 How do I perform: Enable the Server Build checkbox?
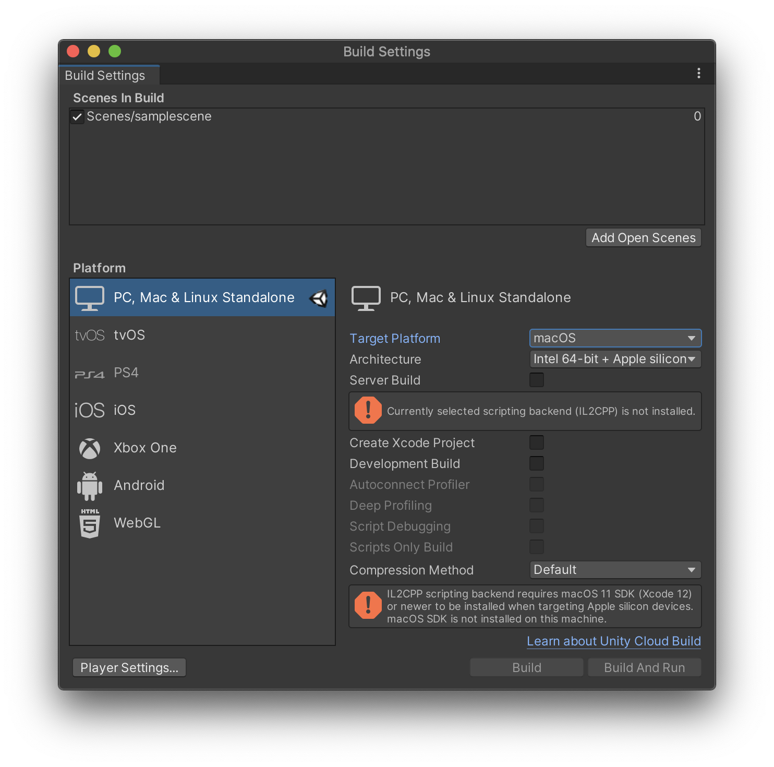tap(537, 380)
